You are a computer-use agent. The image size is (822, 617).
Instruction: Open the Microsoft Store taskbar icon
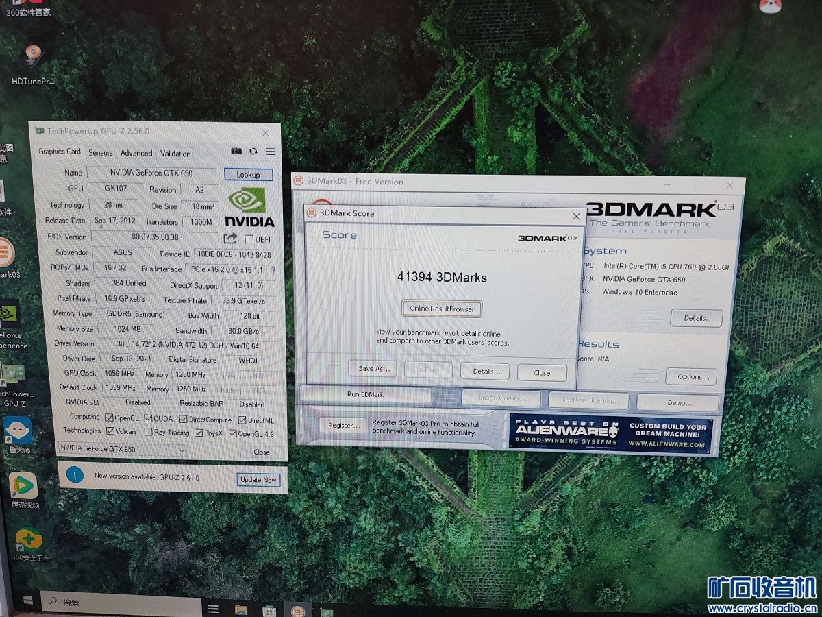269,610
